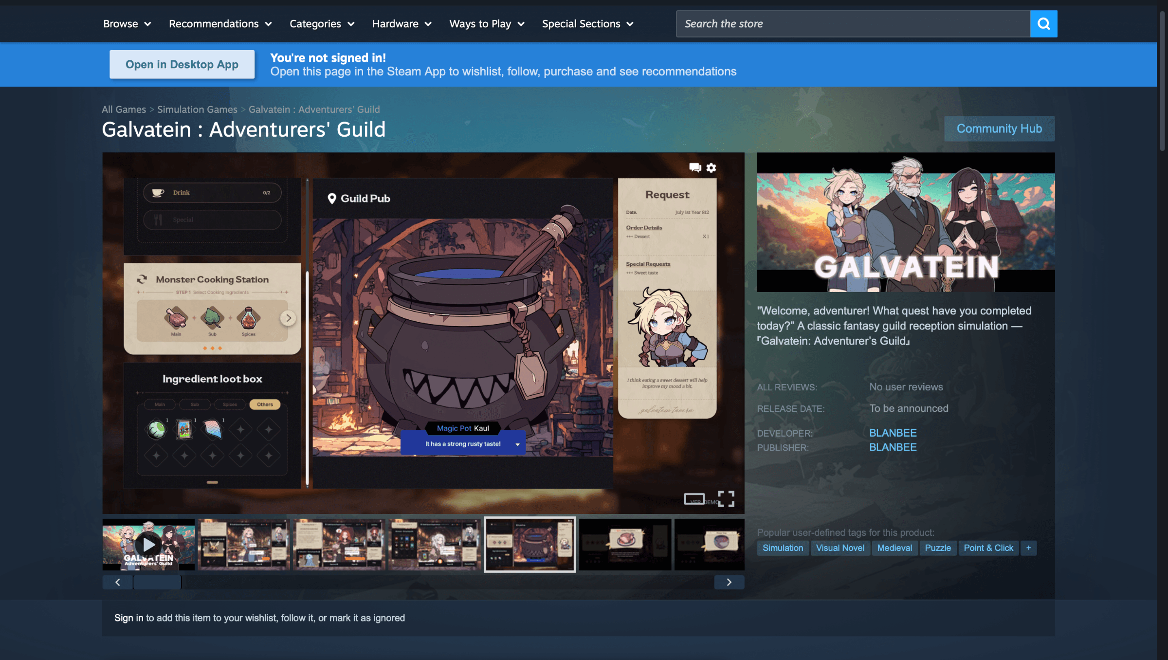Open the Ways to Play menu
The width and height of the screenshot is (1168, 660).
487,24
